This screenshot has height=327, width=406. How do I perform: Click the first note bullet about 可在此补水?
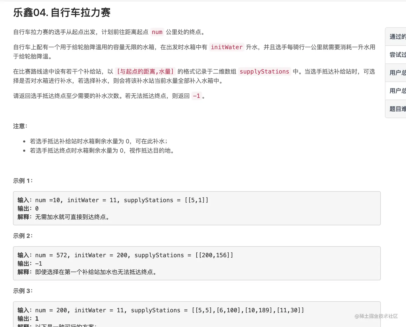coord(99,141)
